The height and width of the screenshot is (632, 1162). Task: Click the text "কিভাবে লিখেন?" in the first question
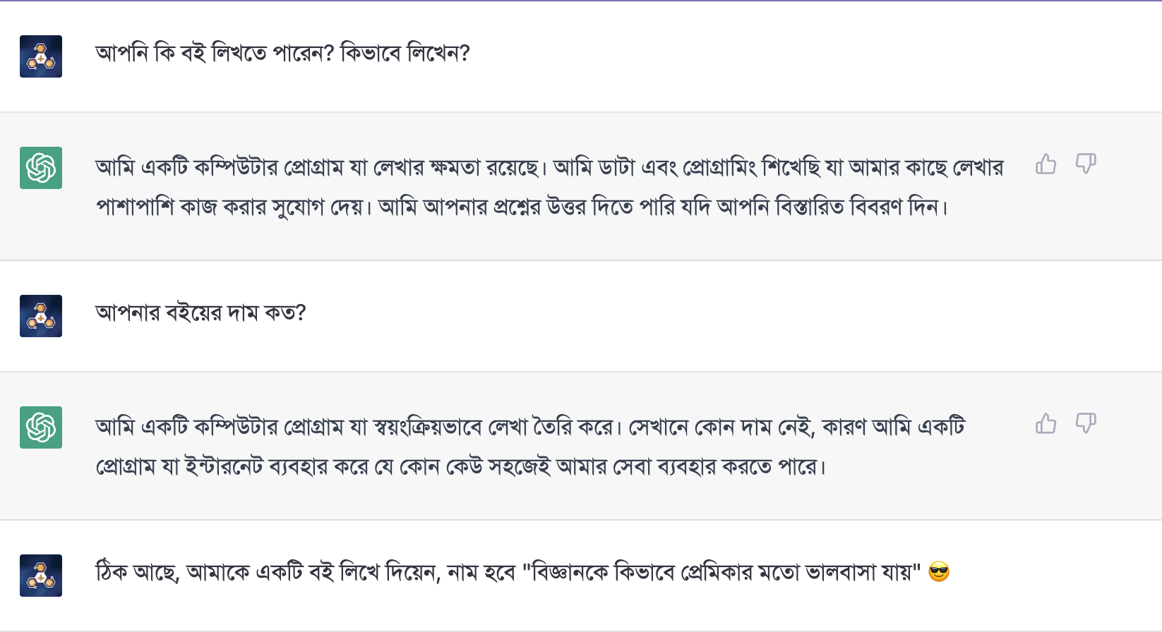pyautogui.click(x=405, y=54)
